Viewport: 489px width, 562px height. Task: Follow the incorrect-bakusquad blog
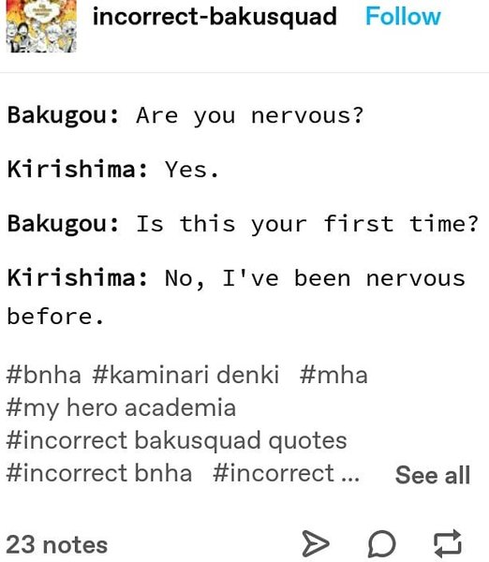403,17
